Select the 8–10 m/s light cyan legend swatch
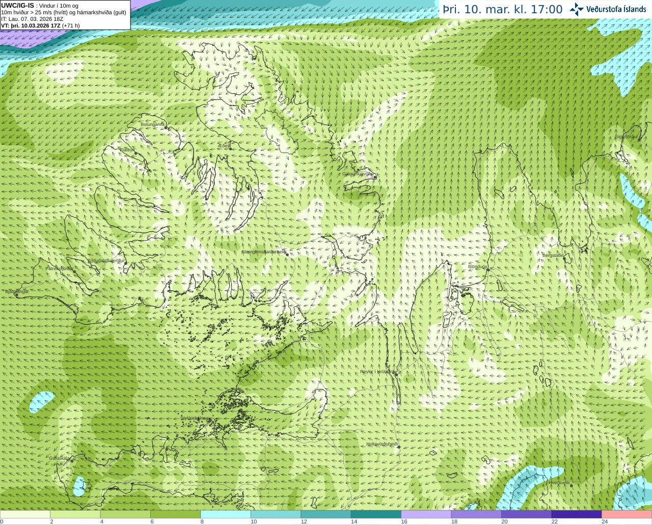This screenshot has height=525, width=652. point(226,514)
